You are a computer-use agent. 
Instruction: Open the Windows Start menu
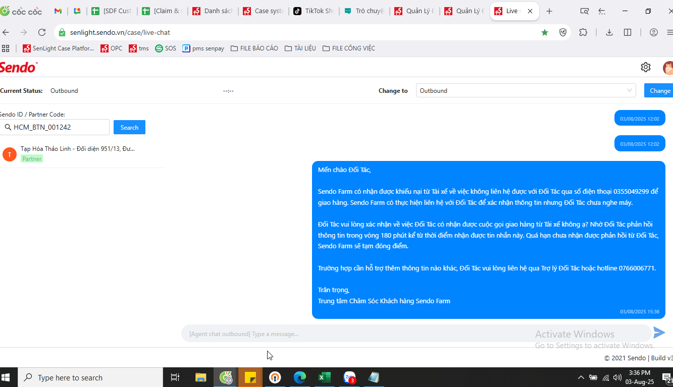pyautogui.click(x=6, y=377)
